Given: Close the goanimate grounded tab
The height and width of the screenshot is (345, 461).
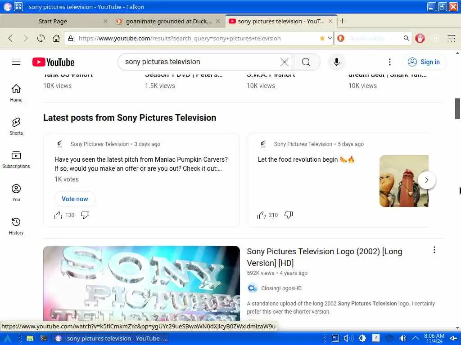Looking at the screenshot, I should tap(218, 21).
